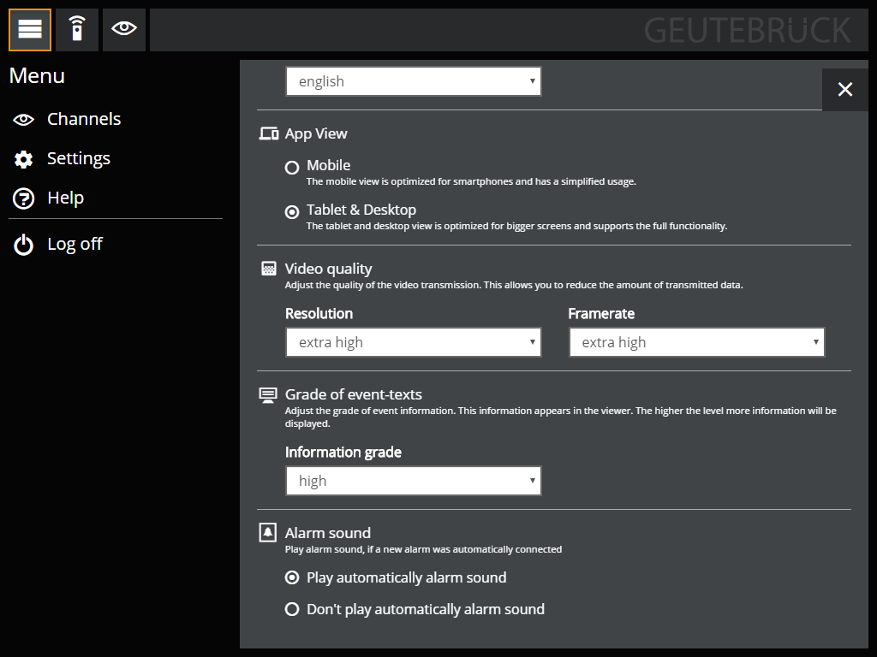
Task: Click the Settings gear icon
Action: (x=23, y=159)
